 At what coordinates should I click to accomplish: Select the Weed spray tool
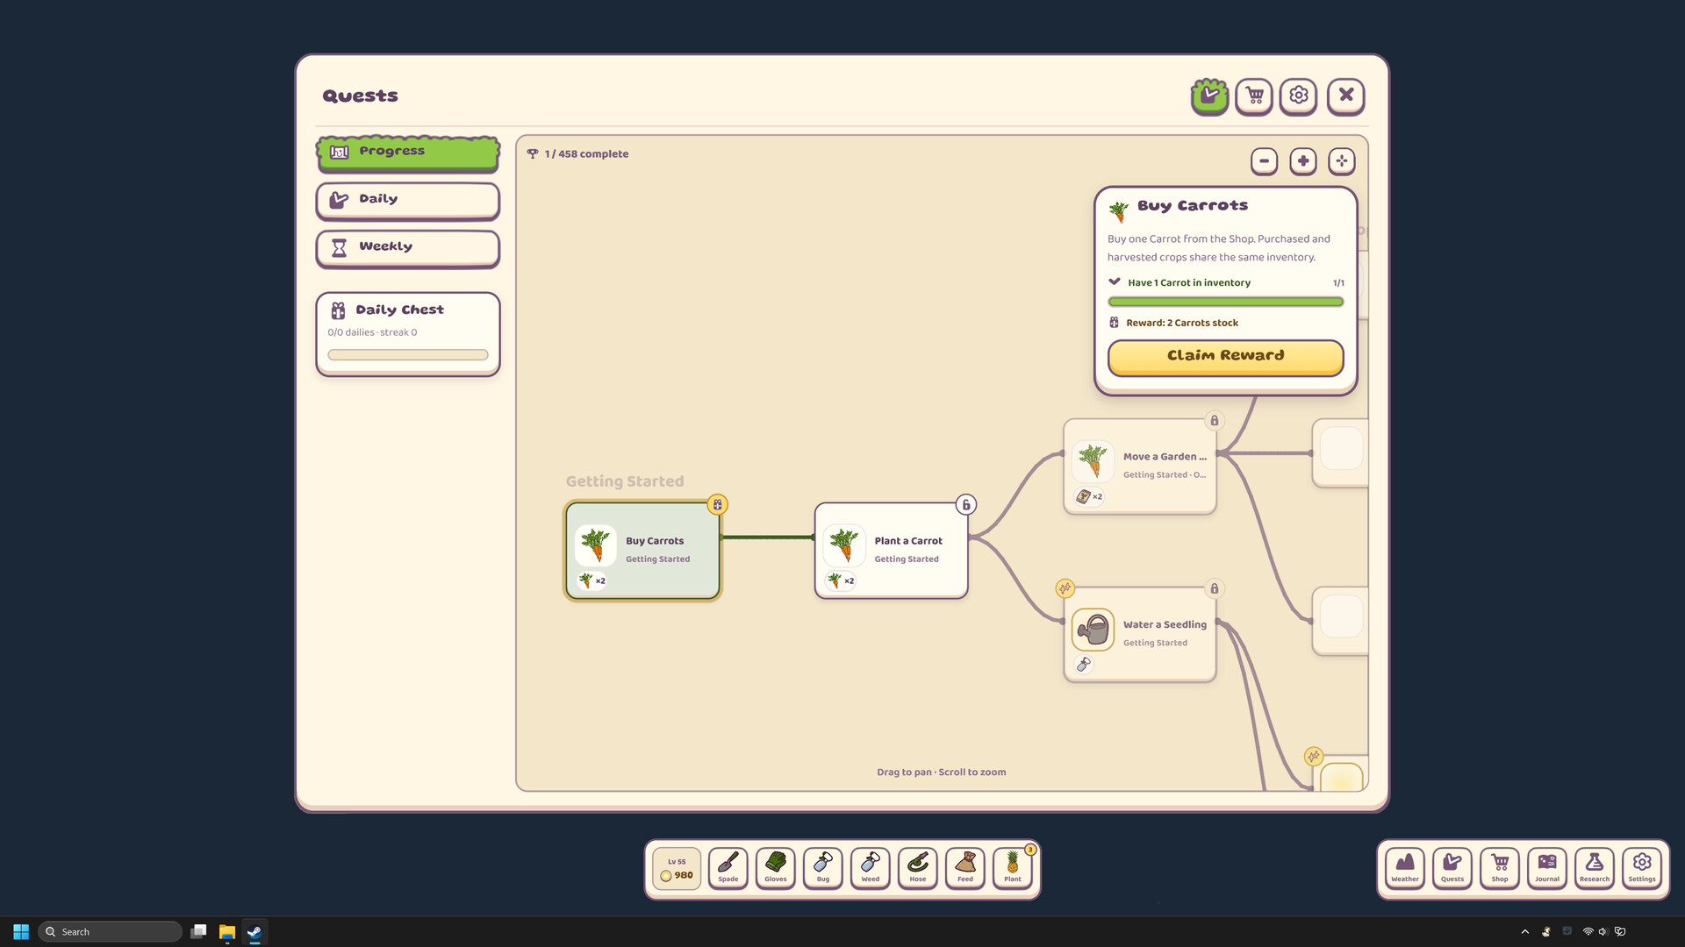click(871, 868)
